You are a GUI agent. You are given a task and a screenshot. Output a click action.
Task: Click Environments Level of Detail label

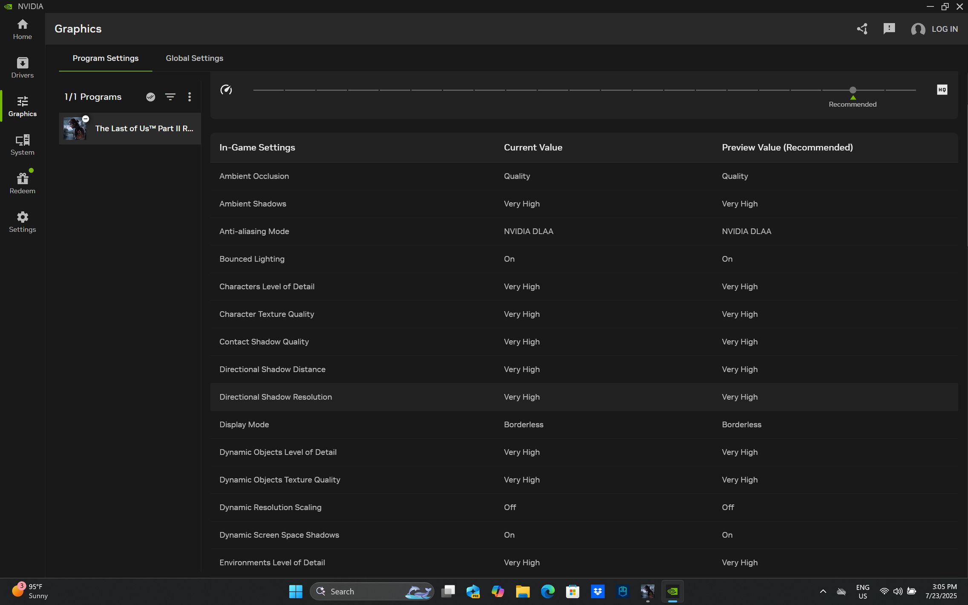coord(272,563)
